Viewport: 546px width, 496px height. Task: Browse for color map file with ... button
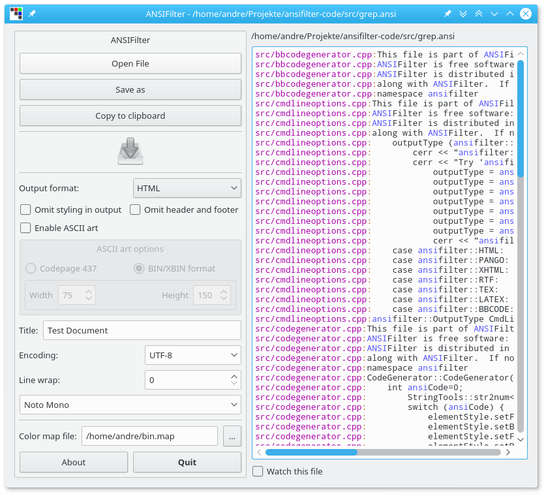(232, 436)
